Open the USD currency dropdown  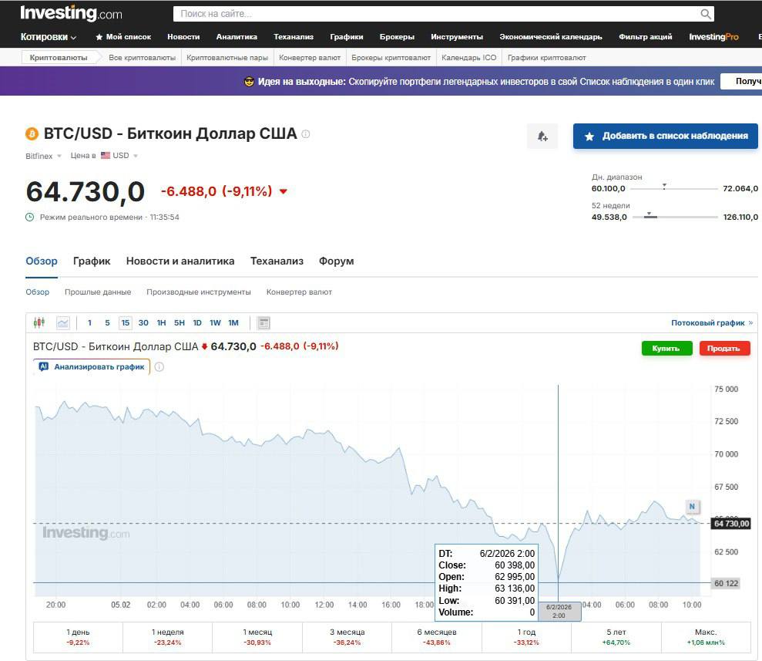point(120,156)
